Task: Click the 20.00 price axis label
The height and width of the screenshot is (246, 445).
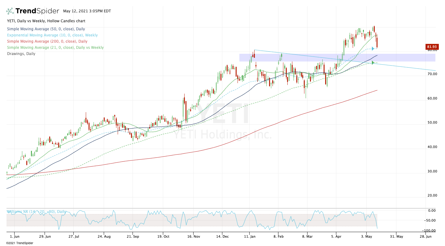Action: (432, 195)
